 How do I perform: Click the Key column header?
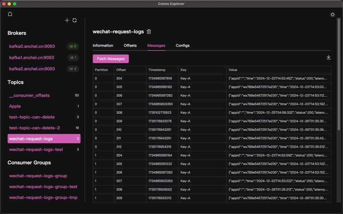[184, 70]
